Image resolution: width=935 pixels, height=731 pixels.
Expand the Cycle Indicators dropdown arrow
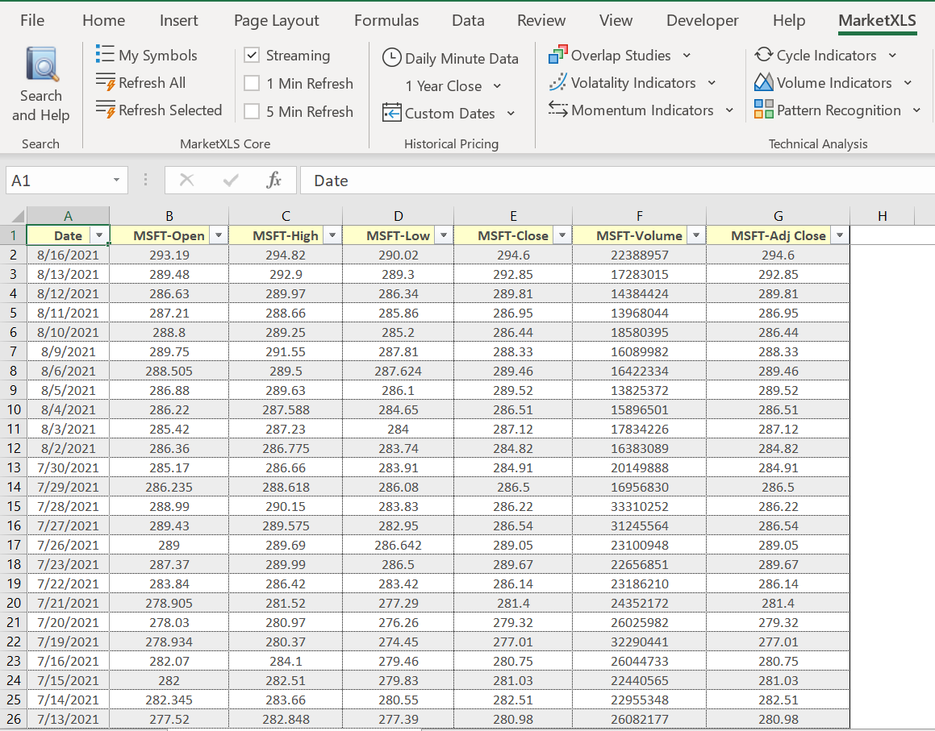[893, 56]
